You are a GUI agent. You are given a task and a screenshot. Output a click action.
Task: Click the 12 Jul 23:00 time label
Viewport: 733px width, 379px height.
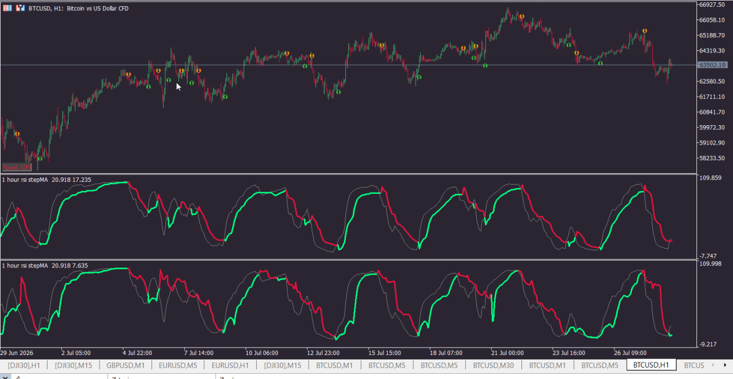point(324,353)
